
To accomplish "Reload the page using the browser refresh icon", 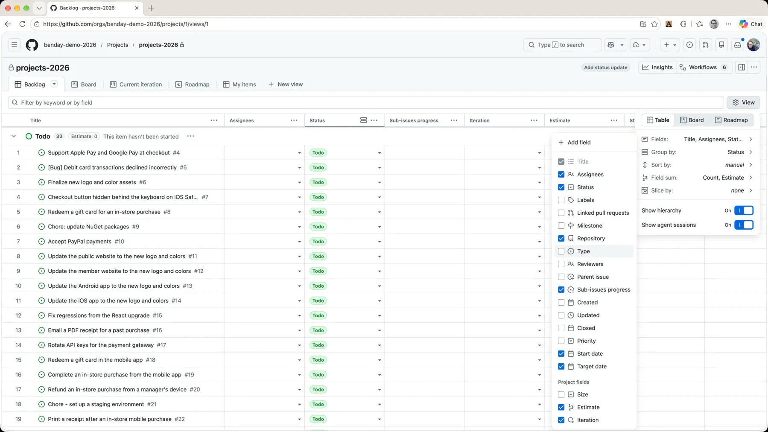I will click(x=22, y=24).
